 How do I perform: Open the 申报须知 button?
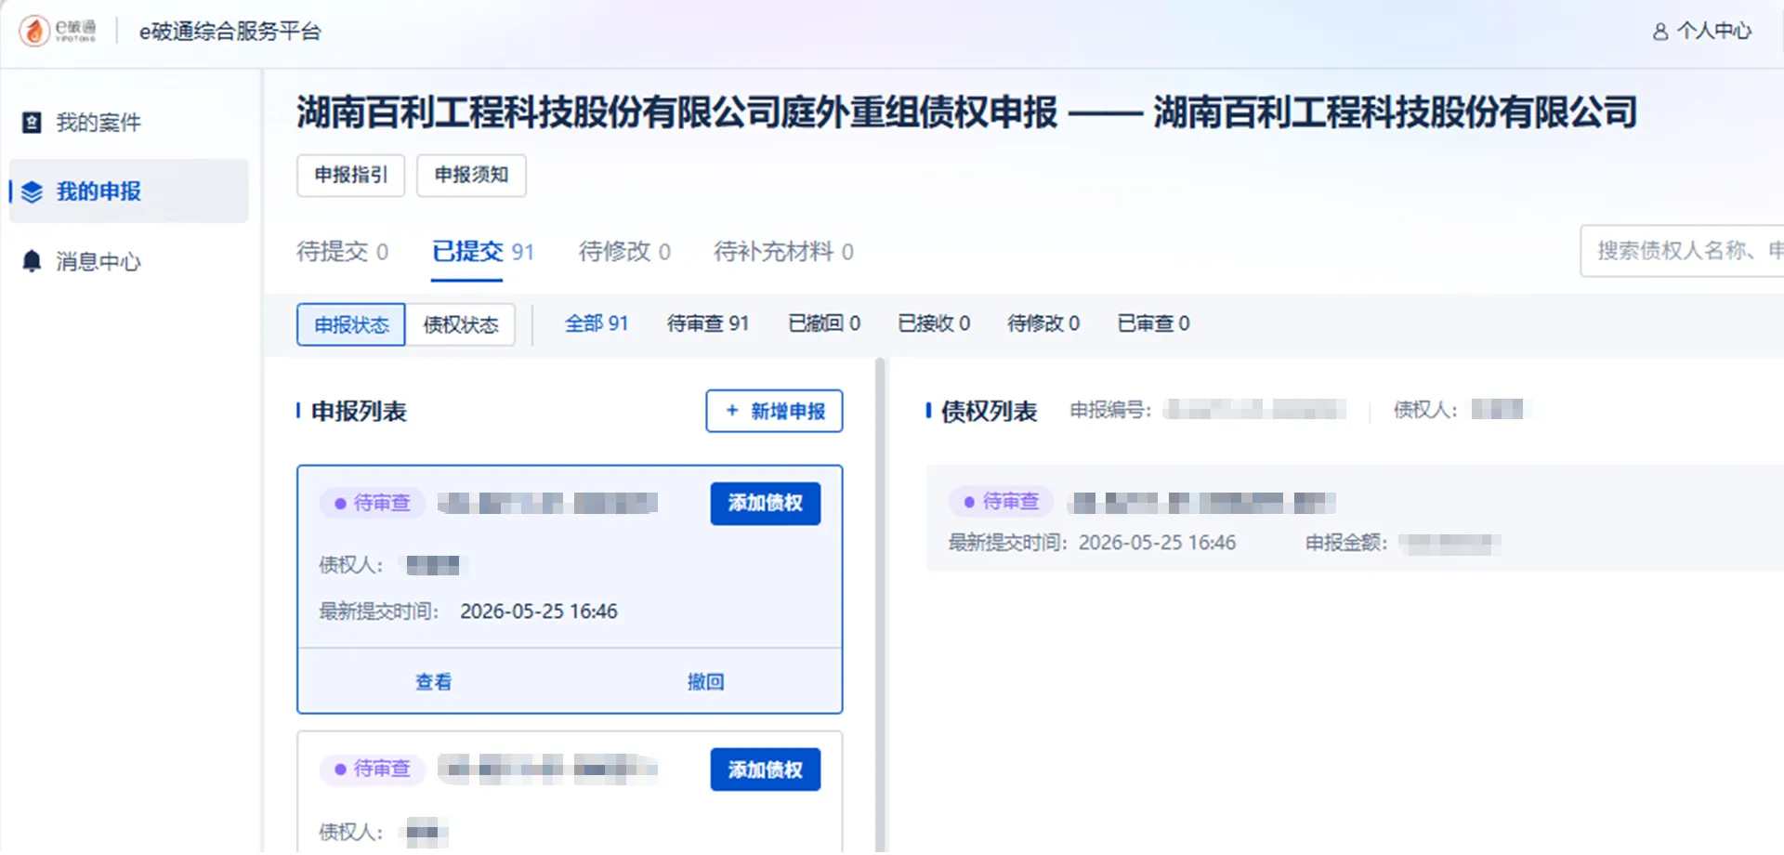[x=471, y=175]
